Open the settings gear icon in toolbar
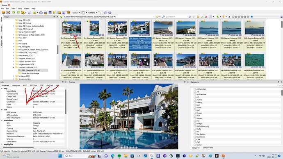The width and height of the screenshot is (283, 159). click(x=105, y=13)
